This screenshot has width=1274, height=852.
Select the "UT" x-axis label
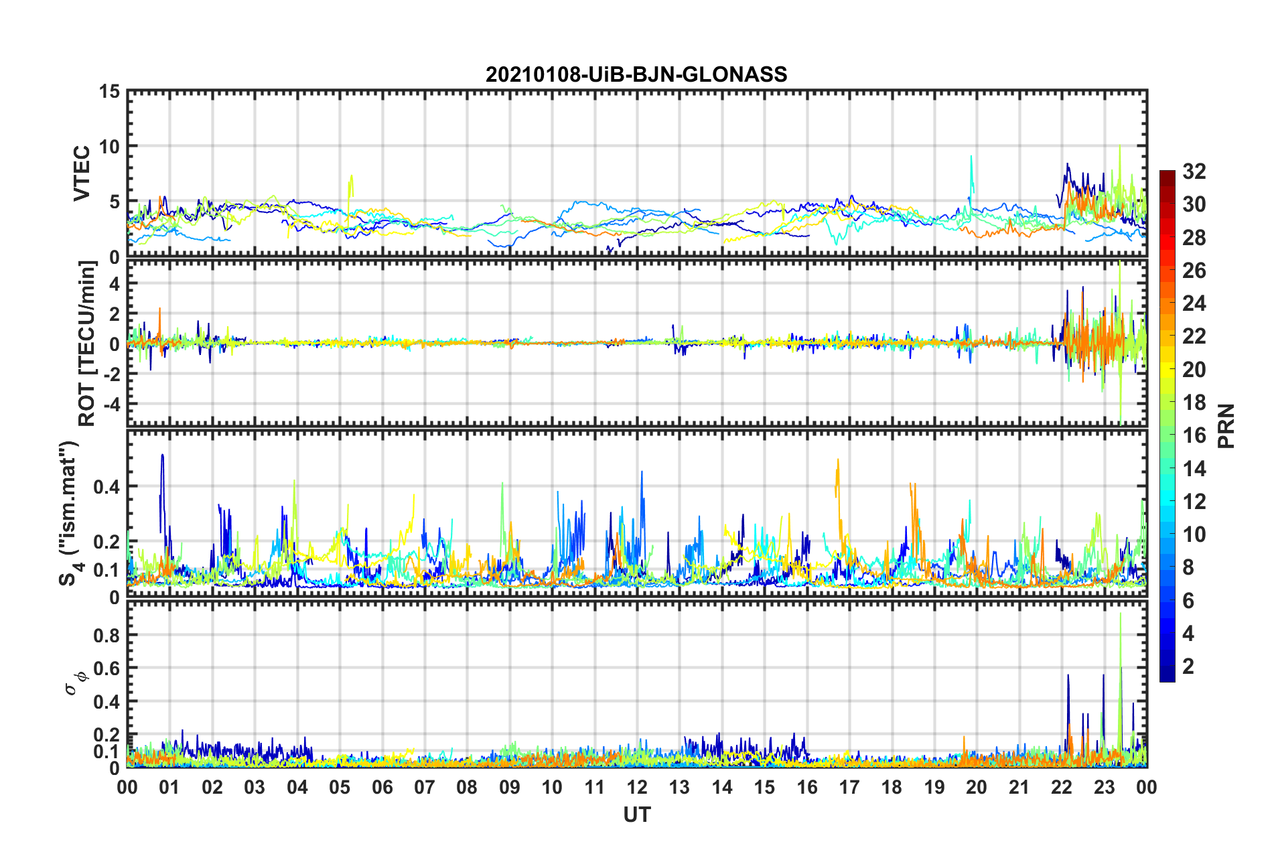click(x=637, y=814)
